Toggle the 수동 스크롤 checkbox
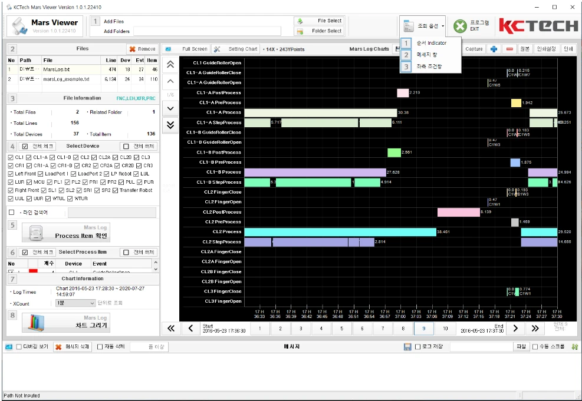The image size is (582, 401). (x=535, y=347)
